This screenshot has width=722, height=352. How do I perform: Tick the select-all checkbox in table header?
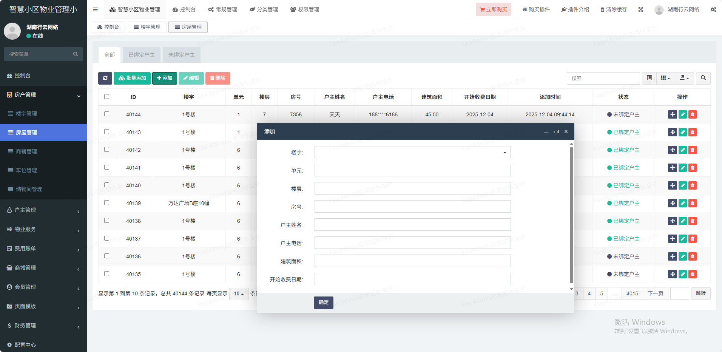pyautogui.click(x=107, y=97)
